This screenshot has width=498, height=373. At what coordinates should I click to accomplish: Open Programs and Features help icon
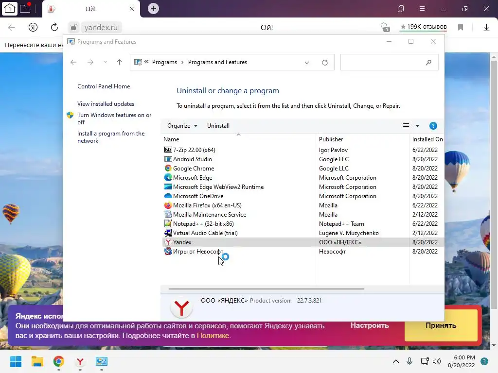(433, 126)
